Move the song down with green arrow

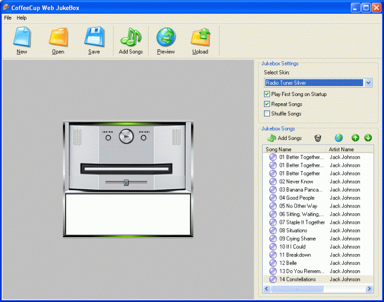pyautogui.click(x=368, y=137)
